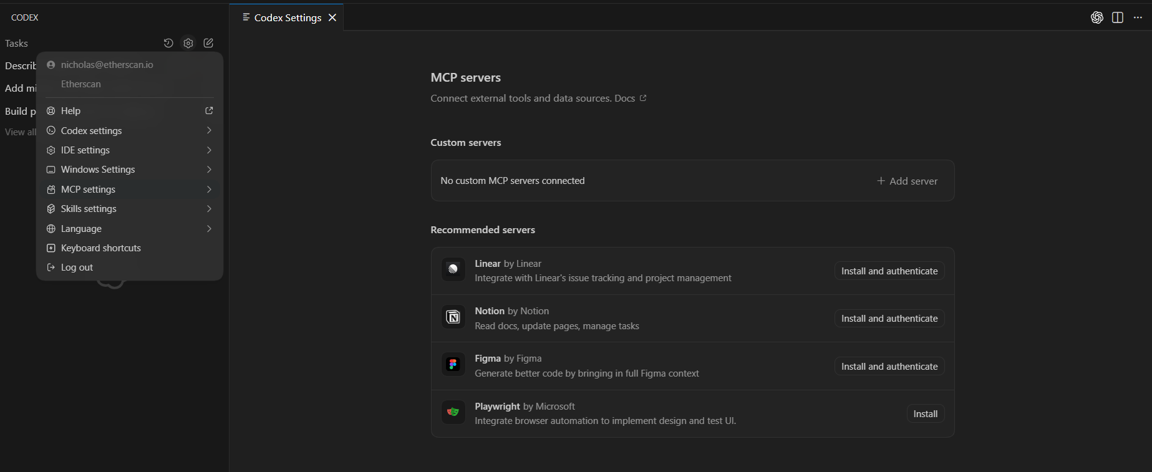This screenshot has height=472, width=1152.
Task: Click the Codex settings icon in menu
Action: 51,131
